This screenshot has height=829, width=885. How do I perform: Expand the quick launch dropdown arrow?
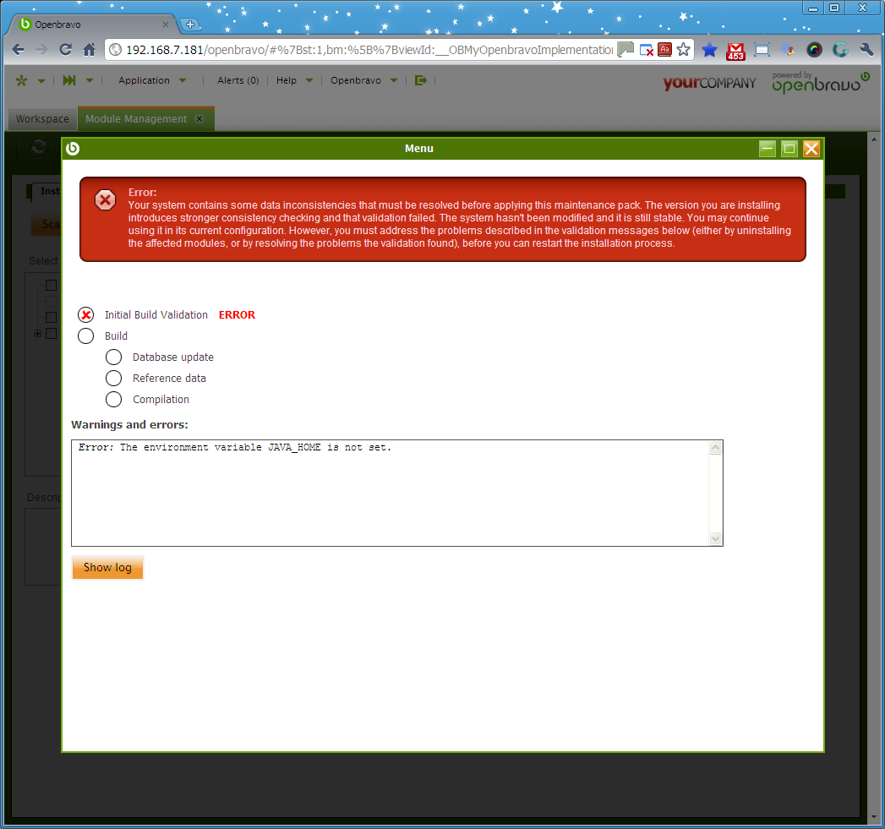coord(90,80)
